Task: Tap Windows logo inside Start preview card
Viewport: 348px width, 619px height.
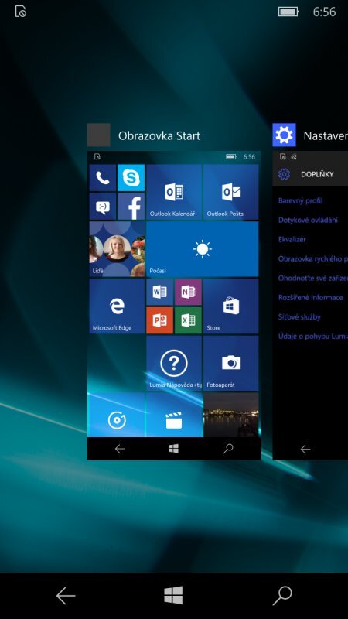Action: click(x=173, y=449)
